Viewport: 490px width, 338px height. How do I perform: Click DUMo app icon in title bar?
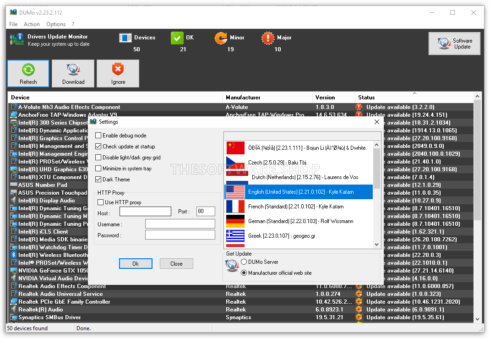click(13, 12)
